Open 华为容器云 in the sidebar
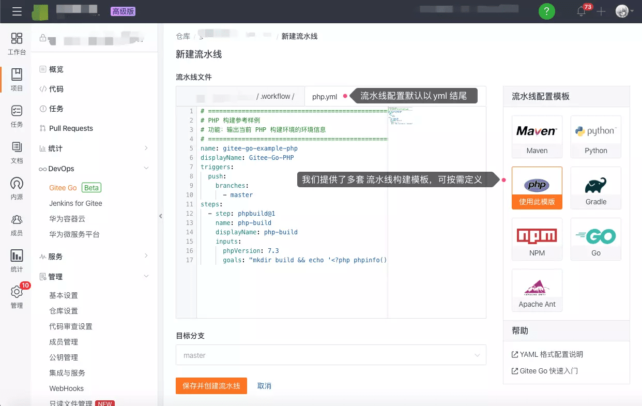The image size is (642, 406). (67, 219)
